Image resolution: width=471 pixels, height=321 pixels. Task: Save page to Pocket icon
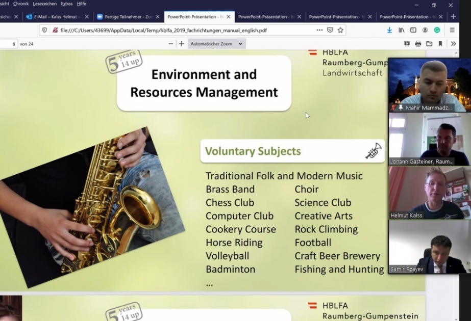[330, 30]
